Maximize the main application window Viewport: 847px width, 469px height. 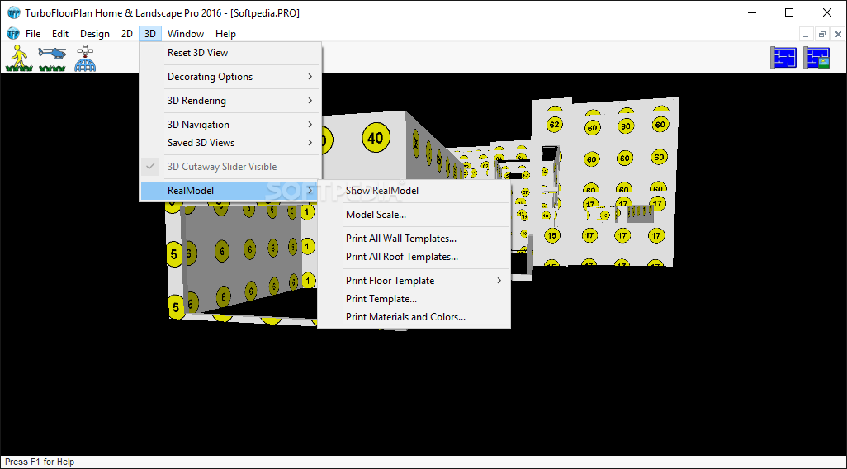pyautogui.click(x=789, y=13)
